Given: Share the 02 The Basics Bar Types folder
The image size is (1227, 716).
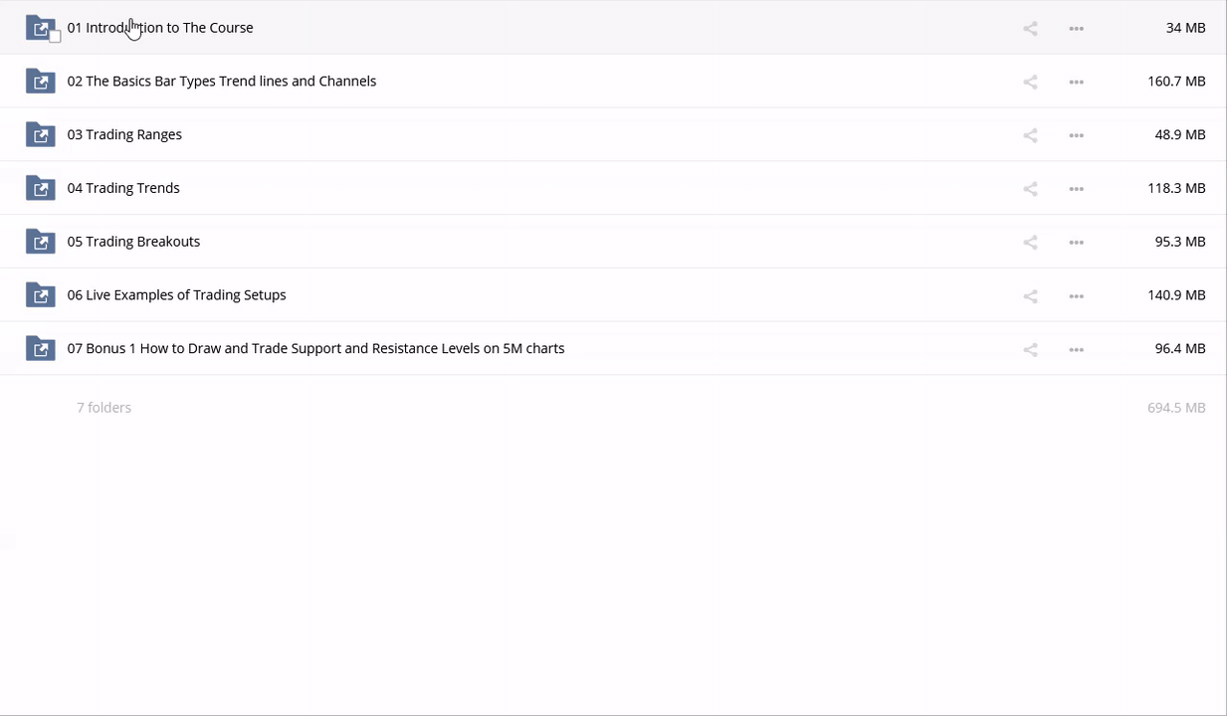Looking at the screenshot, I should coord(1030,83).
